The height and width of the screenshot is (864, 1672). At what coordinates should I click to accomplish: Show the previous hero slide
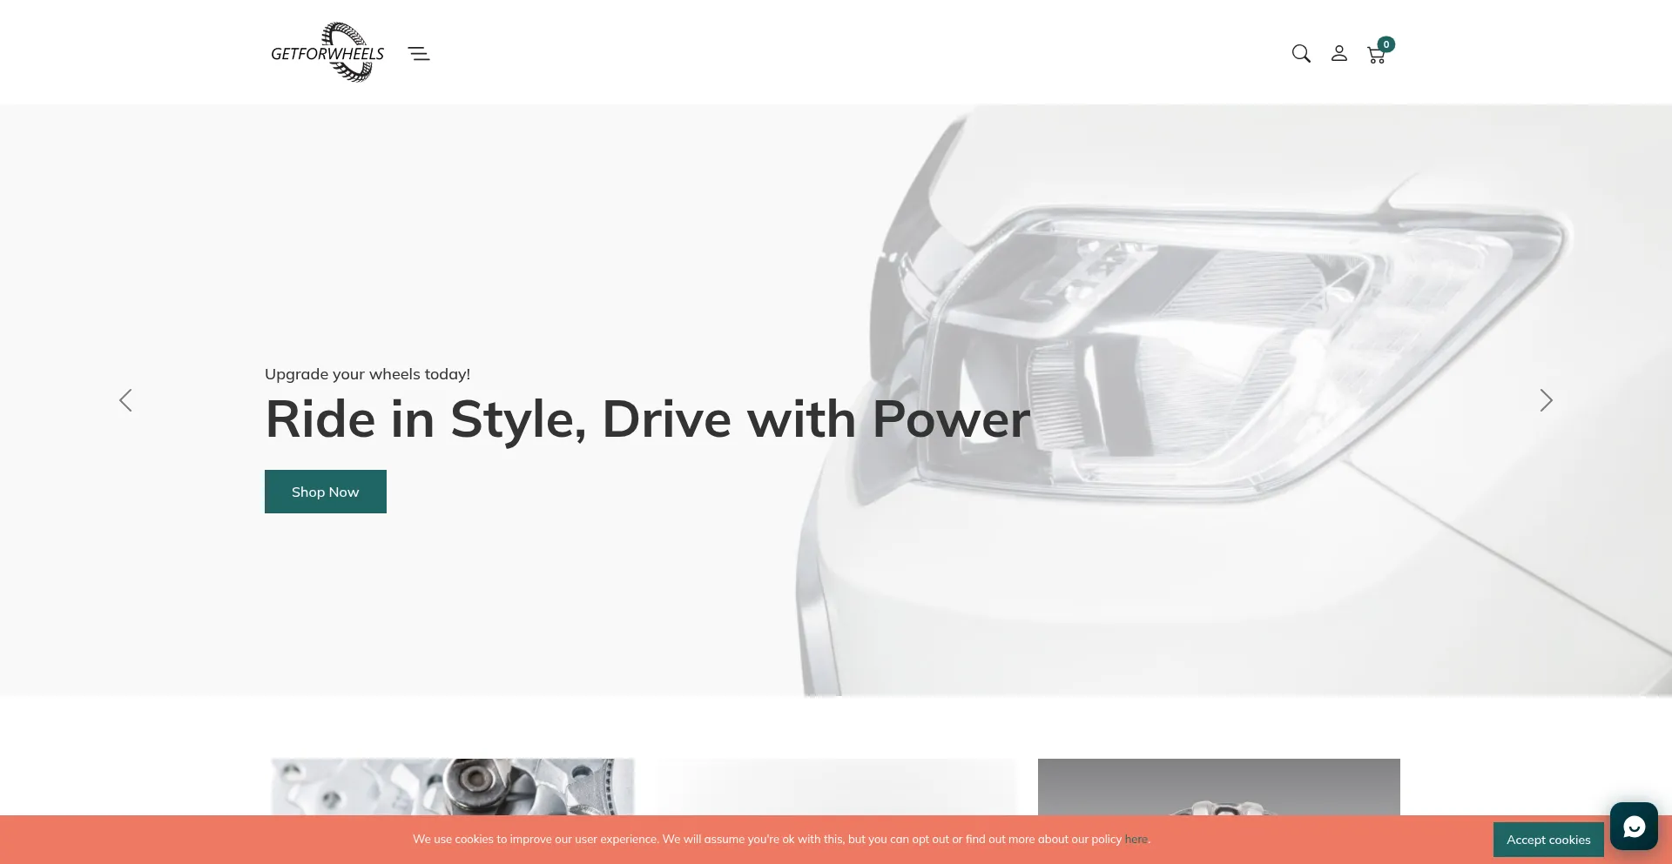point(125,400)
